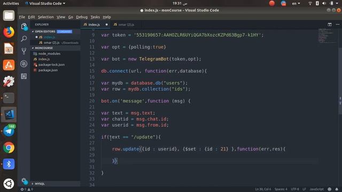342x192 pixels.
Task: Open package.json in the explorer
Action: [x=48, y=70]
